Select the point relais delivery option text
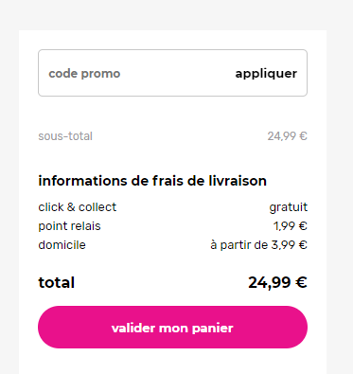The image size is (353, 374). point(69,226)
